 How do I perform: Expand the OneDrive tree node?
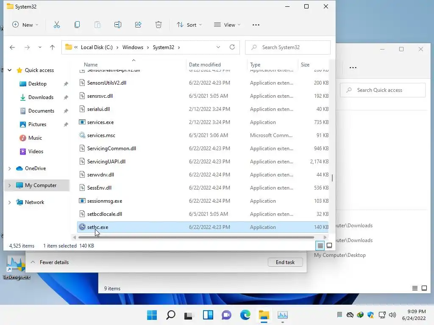(x=9, y=168)
